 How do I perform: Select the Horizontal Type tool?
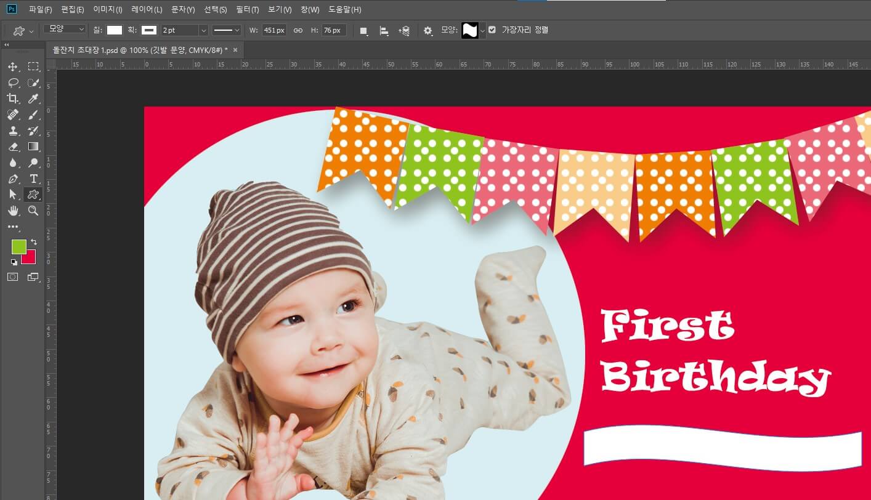point(33,179)
